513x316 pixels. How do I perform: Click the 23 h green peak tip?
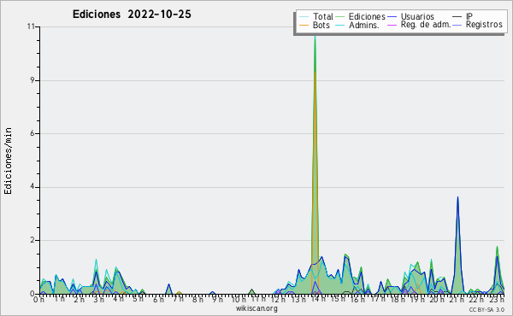tap(497, 247)
